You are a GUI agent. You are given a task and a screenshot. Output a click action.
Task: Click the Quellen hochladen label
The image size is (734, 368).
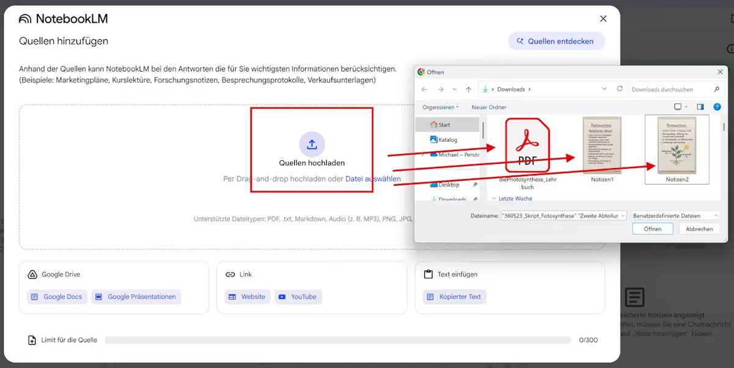point(312,163)
